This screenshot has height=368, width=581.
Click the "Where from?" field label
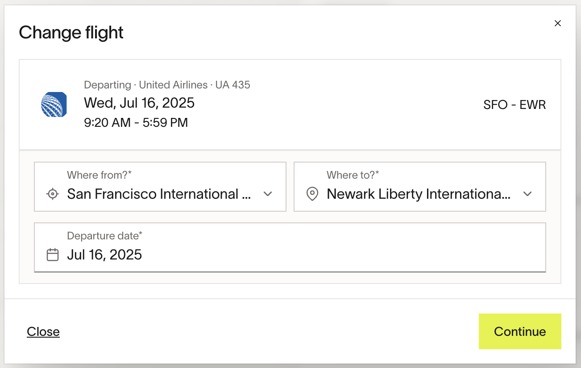[99, 175]
